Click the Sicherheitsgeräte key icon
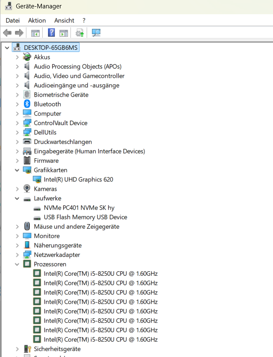 coord(27,349)
